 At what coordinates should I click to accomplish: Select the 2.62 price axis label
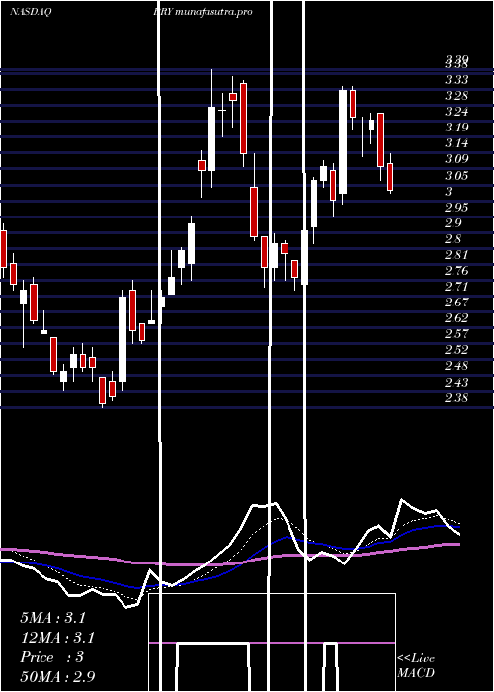(x=456, y=318)
